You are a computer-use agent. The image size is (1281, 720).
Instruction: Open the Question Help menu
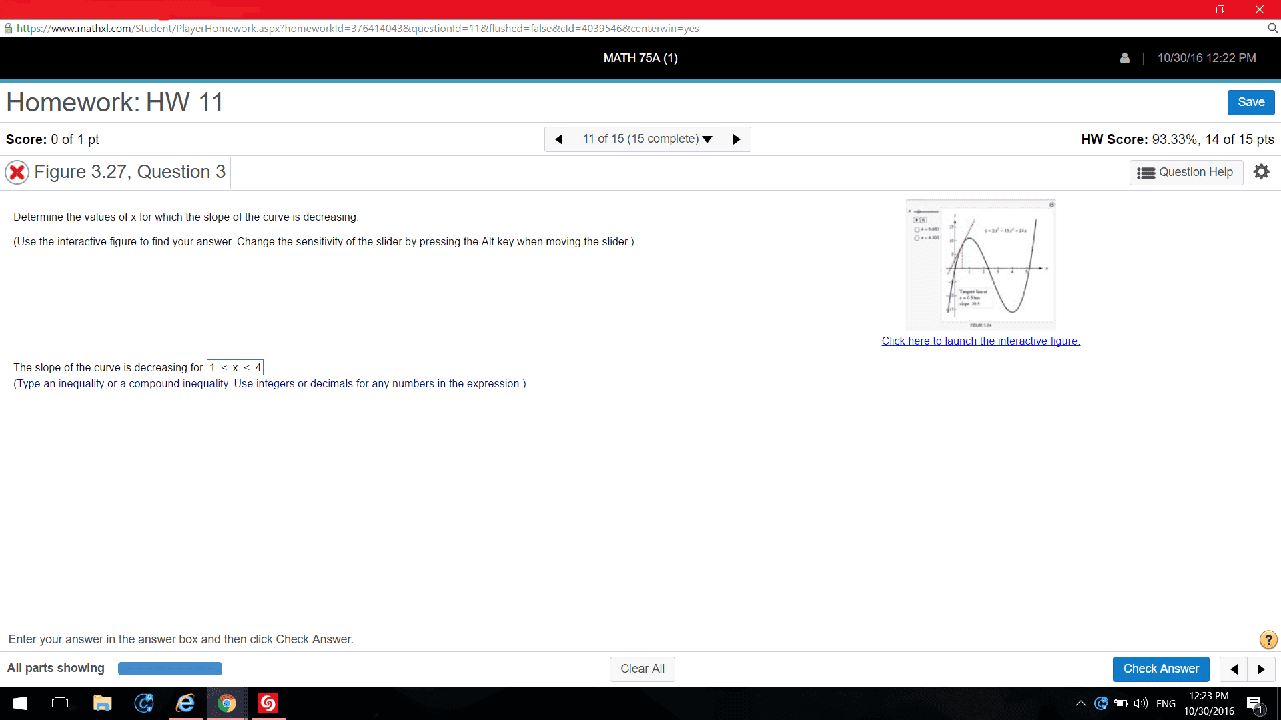click(1186, 172)
